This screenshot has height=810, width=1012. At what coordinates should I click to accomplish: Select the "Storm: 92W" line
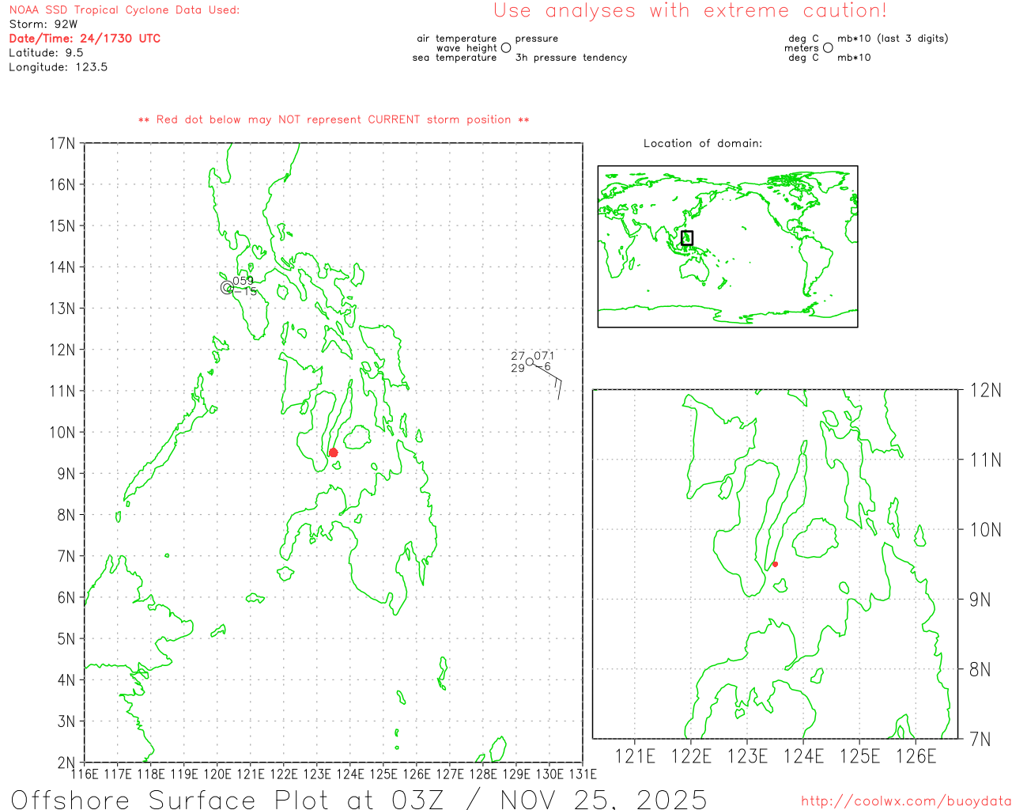tap(43, 25)
